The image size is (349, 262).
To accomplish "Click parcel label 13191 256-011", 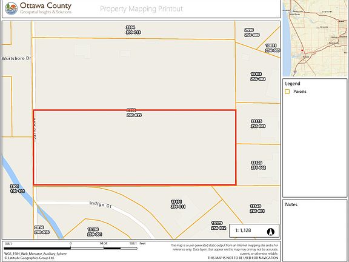I will [x=178, y=204].
